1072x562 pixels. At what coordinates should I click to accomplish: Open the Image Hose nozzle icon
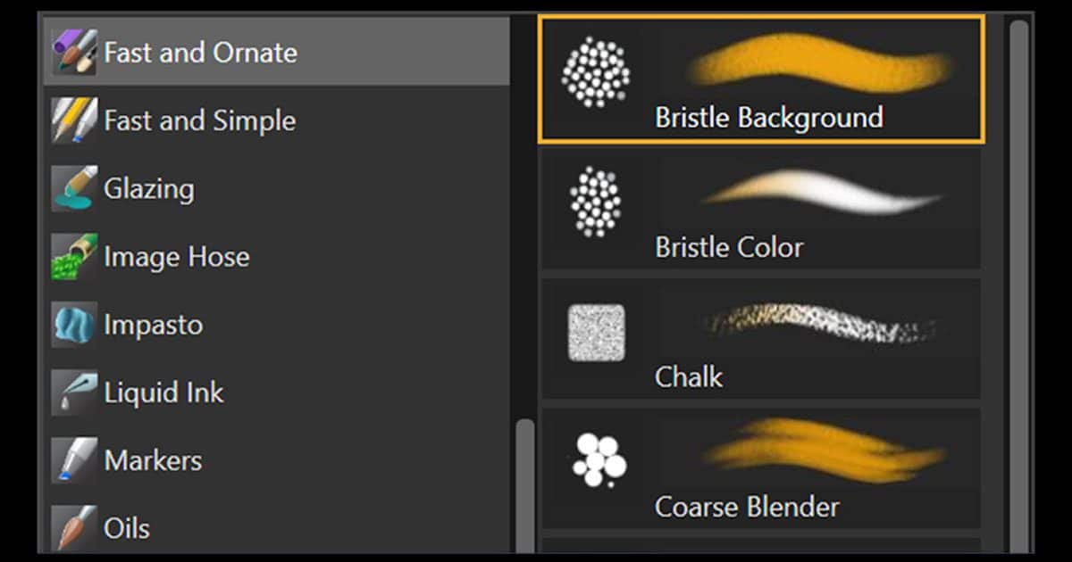click(76, 256)
